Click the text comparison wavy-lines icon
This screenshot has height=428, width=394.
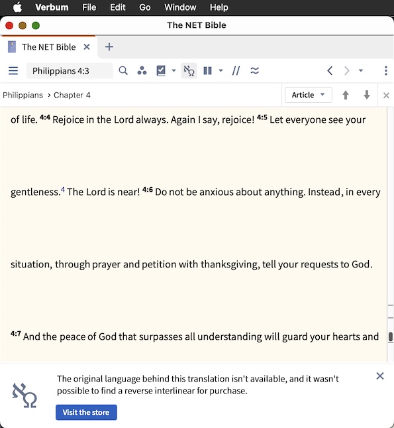point(254,71)
